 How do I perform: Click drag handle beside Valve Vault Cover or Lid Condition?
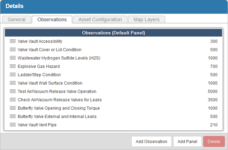(13, 50)
